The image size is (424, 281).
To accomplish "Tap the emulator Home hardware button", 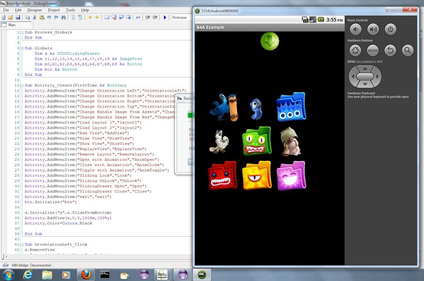I will [355, 50].
